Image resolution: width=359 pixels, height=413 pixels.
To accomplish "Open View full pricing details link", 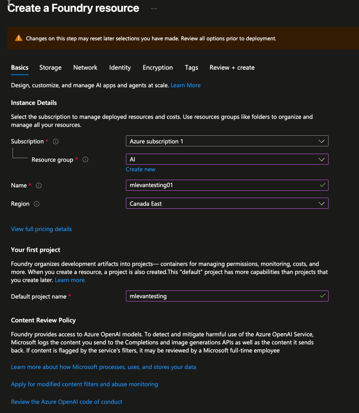I will point(41,229).
